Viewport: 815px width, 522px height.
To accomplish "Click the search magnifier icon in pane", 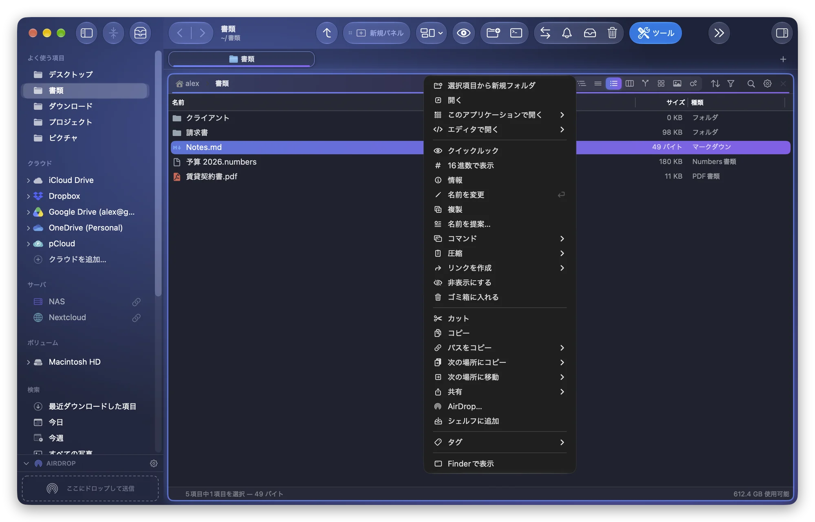I will coord(751,84).
